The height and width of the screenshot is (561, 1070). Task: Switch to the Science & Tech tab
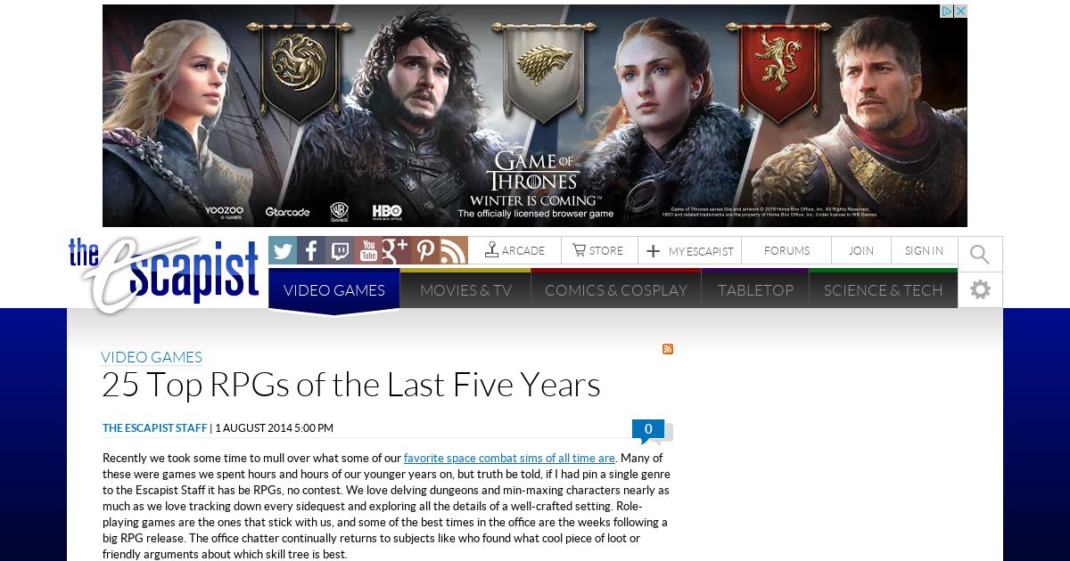883,290
